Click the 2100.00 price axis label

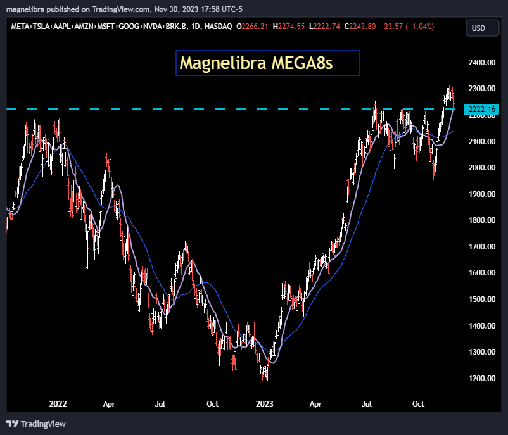(482, 142)
